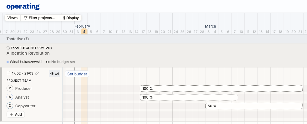Click the calendar icon next to 17/02 - 21/03

tap(9, 73)
